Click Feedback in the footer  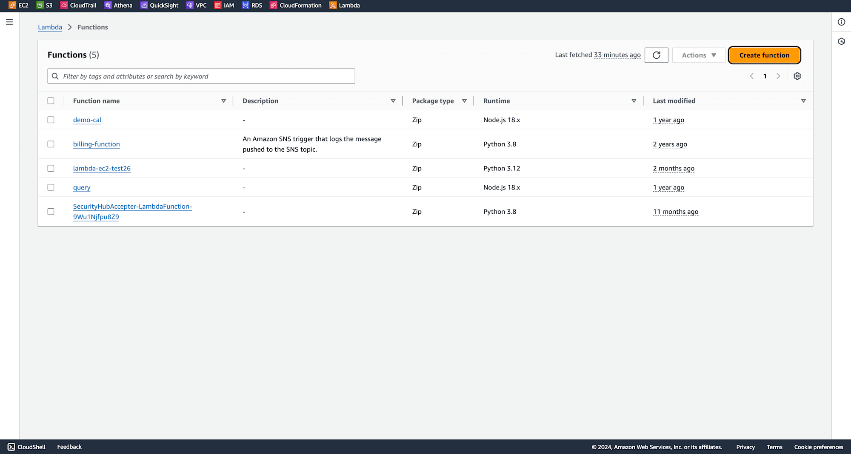point(69,447)
